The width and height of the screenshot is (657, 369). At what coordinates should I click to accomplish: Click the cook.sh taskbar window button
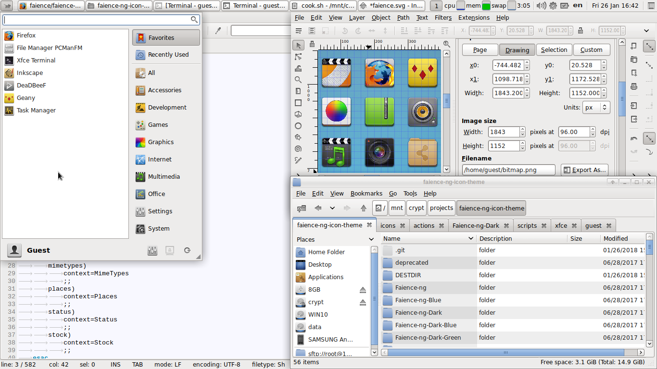coord(323,6)
